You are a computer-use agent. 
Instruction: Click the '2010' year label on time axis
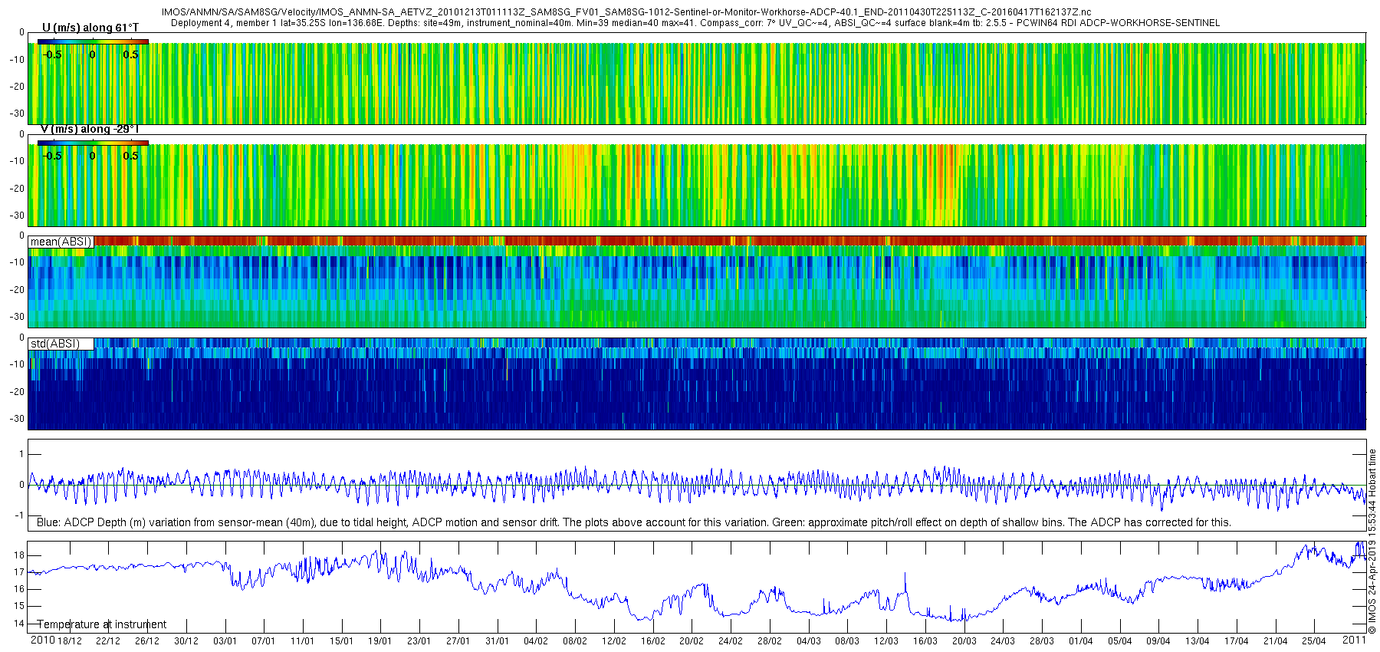tap(42, 640)
